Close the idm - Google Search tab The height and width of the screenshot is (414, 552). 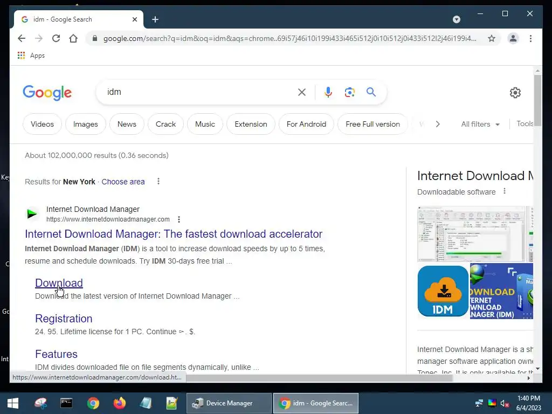point(134,19)
